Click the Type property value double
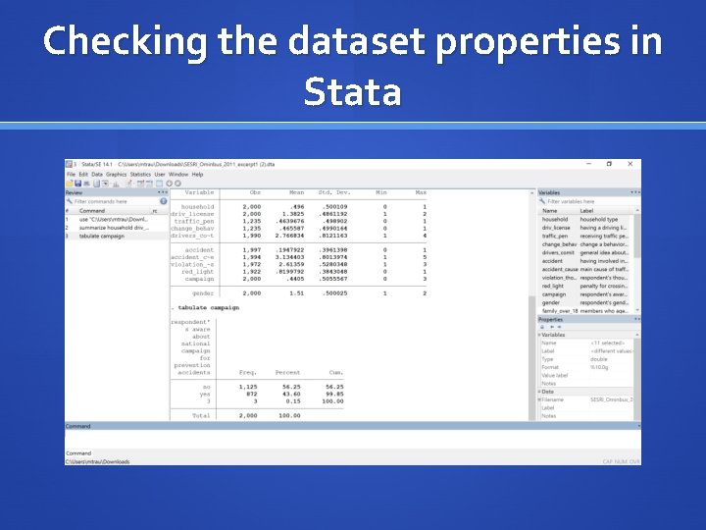 point(599,359)
